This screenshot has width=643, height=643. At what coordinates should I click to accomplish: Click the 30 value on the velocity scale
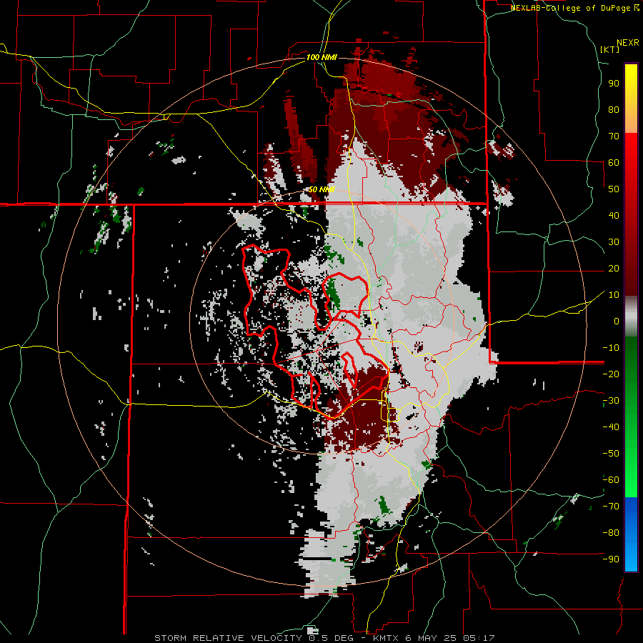[614, 242]
